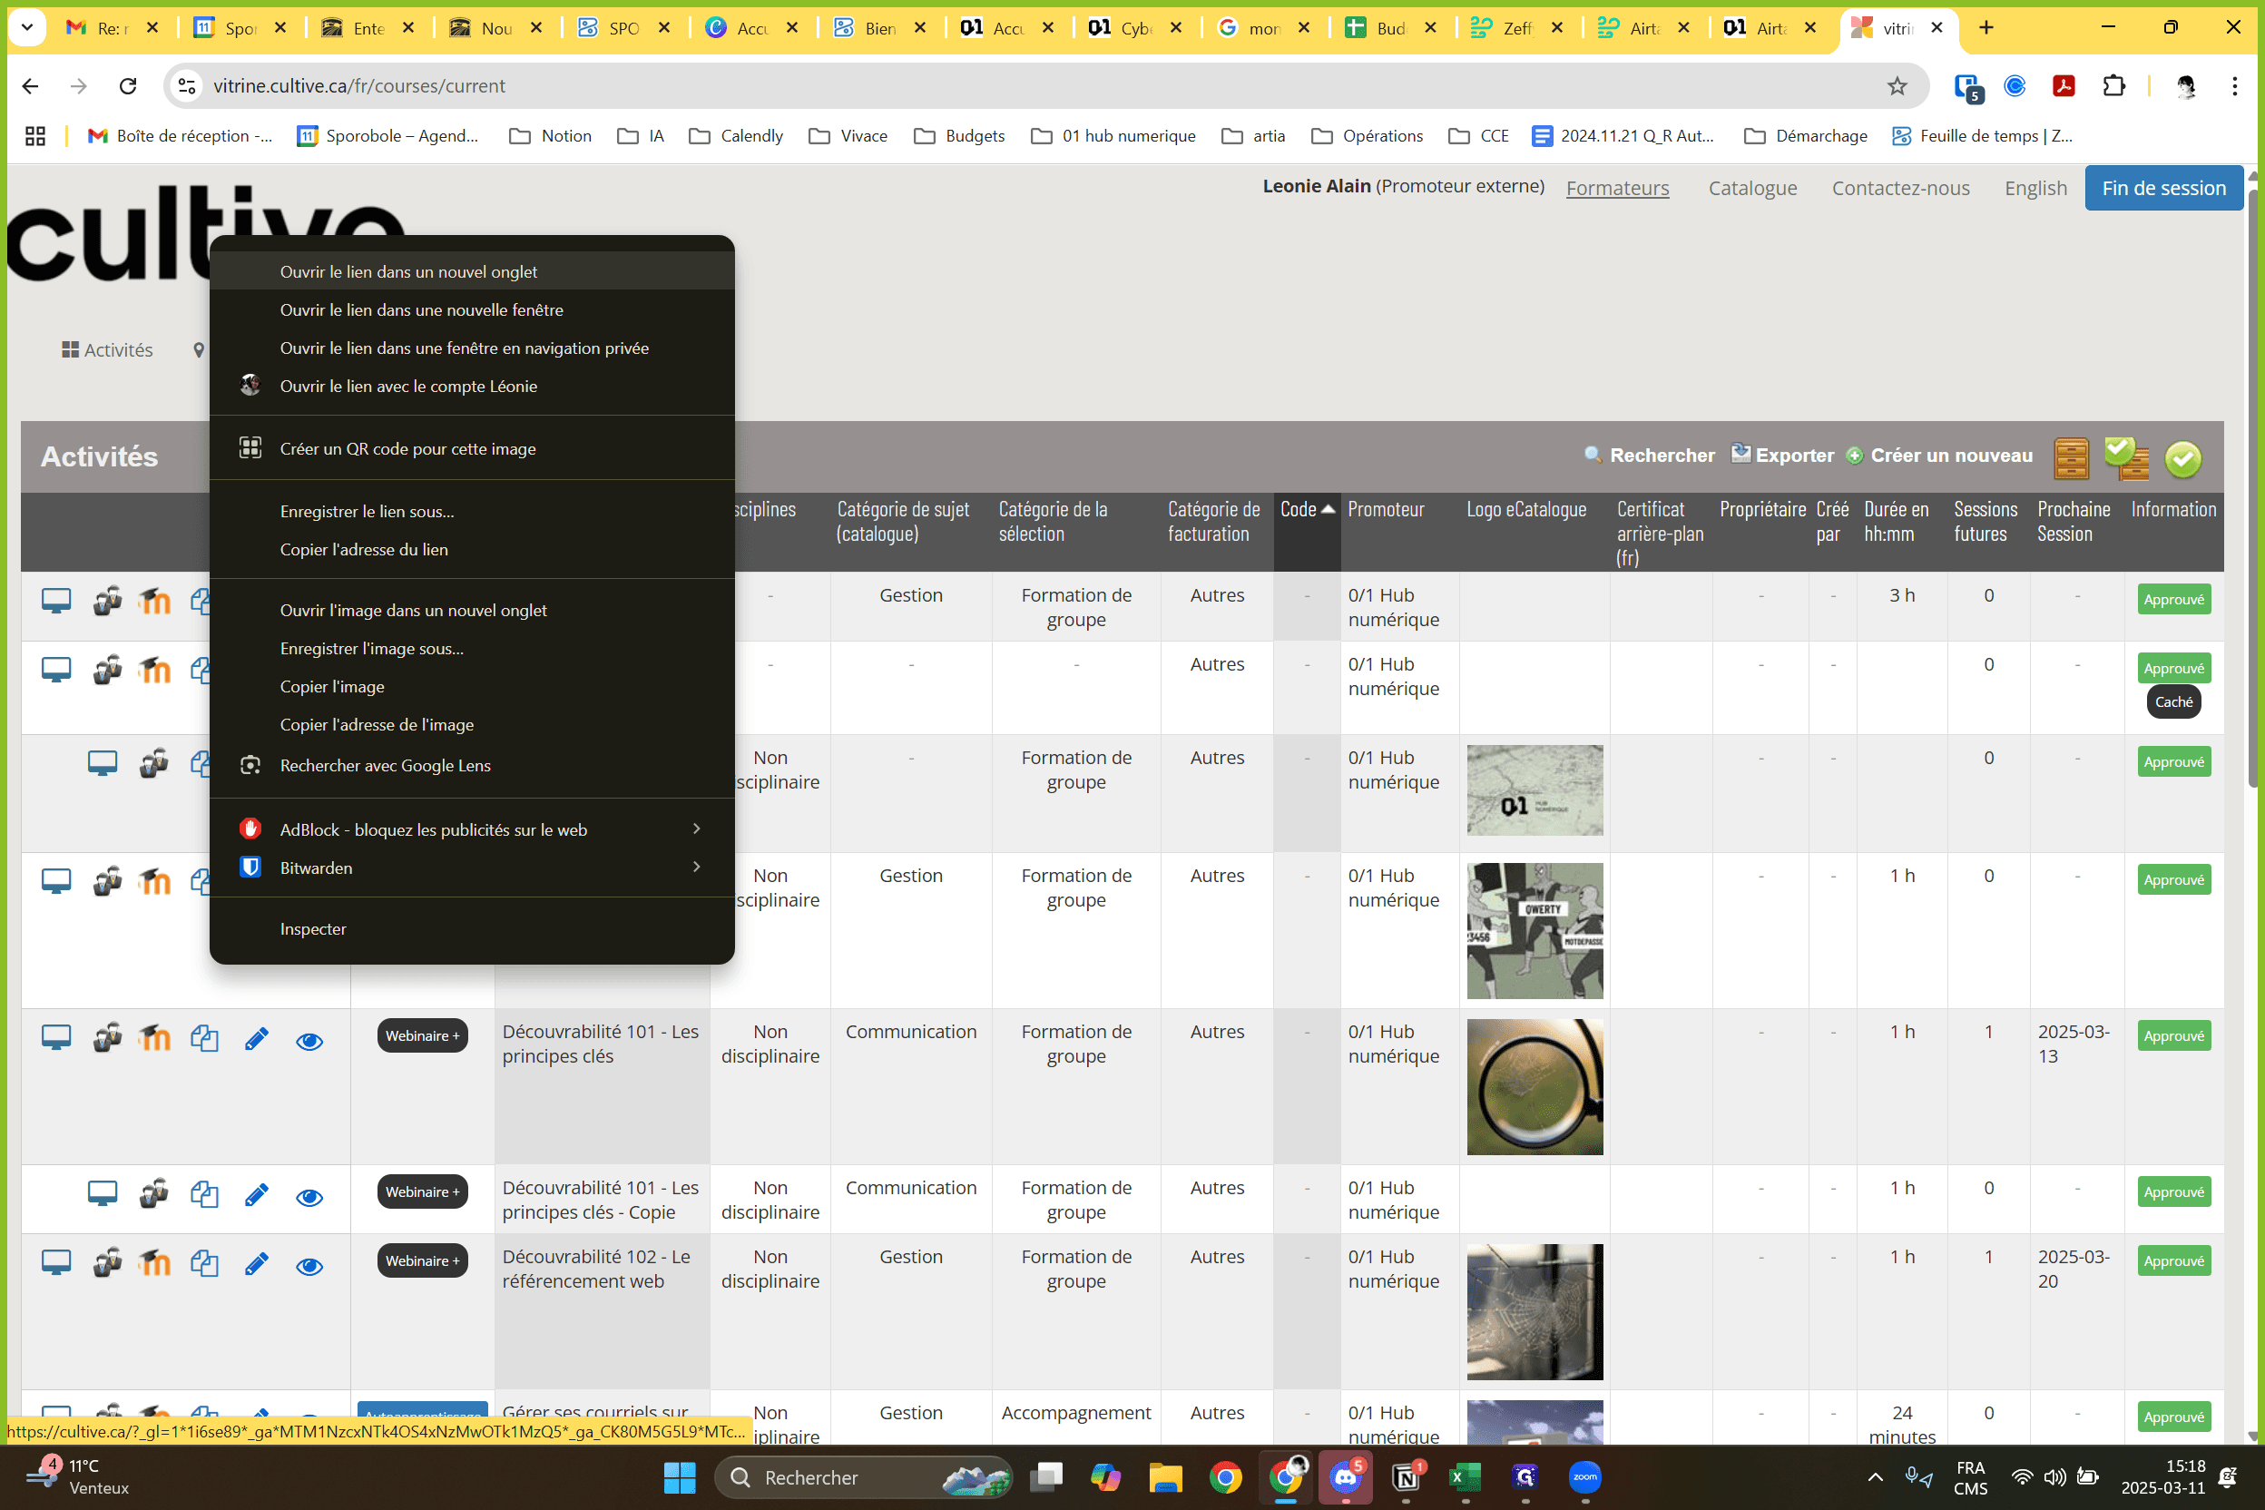Open the Adobe Acrobat extension in toolbar
This screenshot has height=1510, width=2265.
click(2064, 85)
